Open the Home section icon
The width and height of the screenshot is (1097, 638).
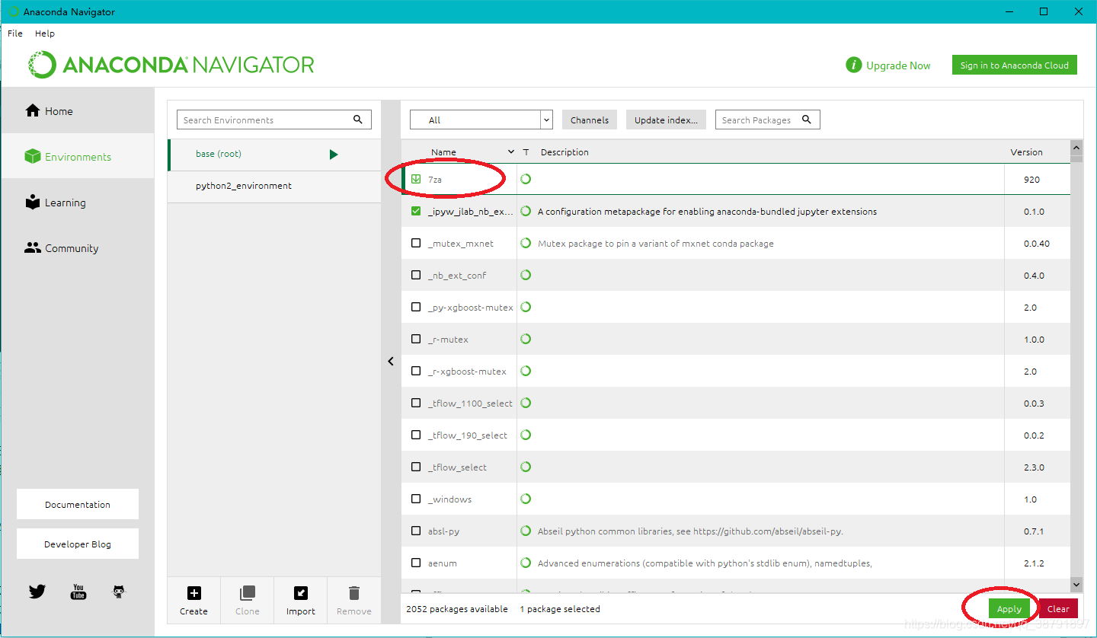coord(32,111)
